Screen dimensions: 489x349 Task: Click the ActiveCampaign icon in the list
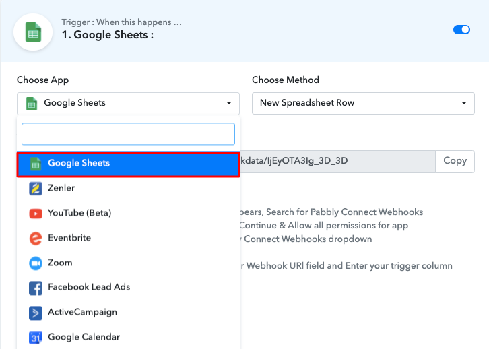pyautogui.click(x=36, y=313)
